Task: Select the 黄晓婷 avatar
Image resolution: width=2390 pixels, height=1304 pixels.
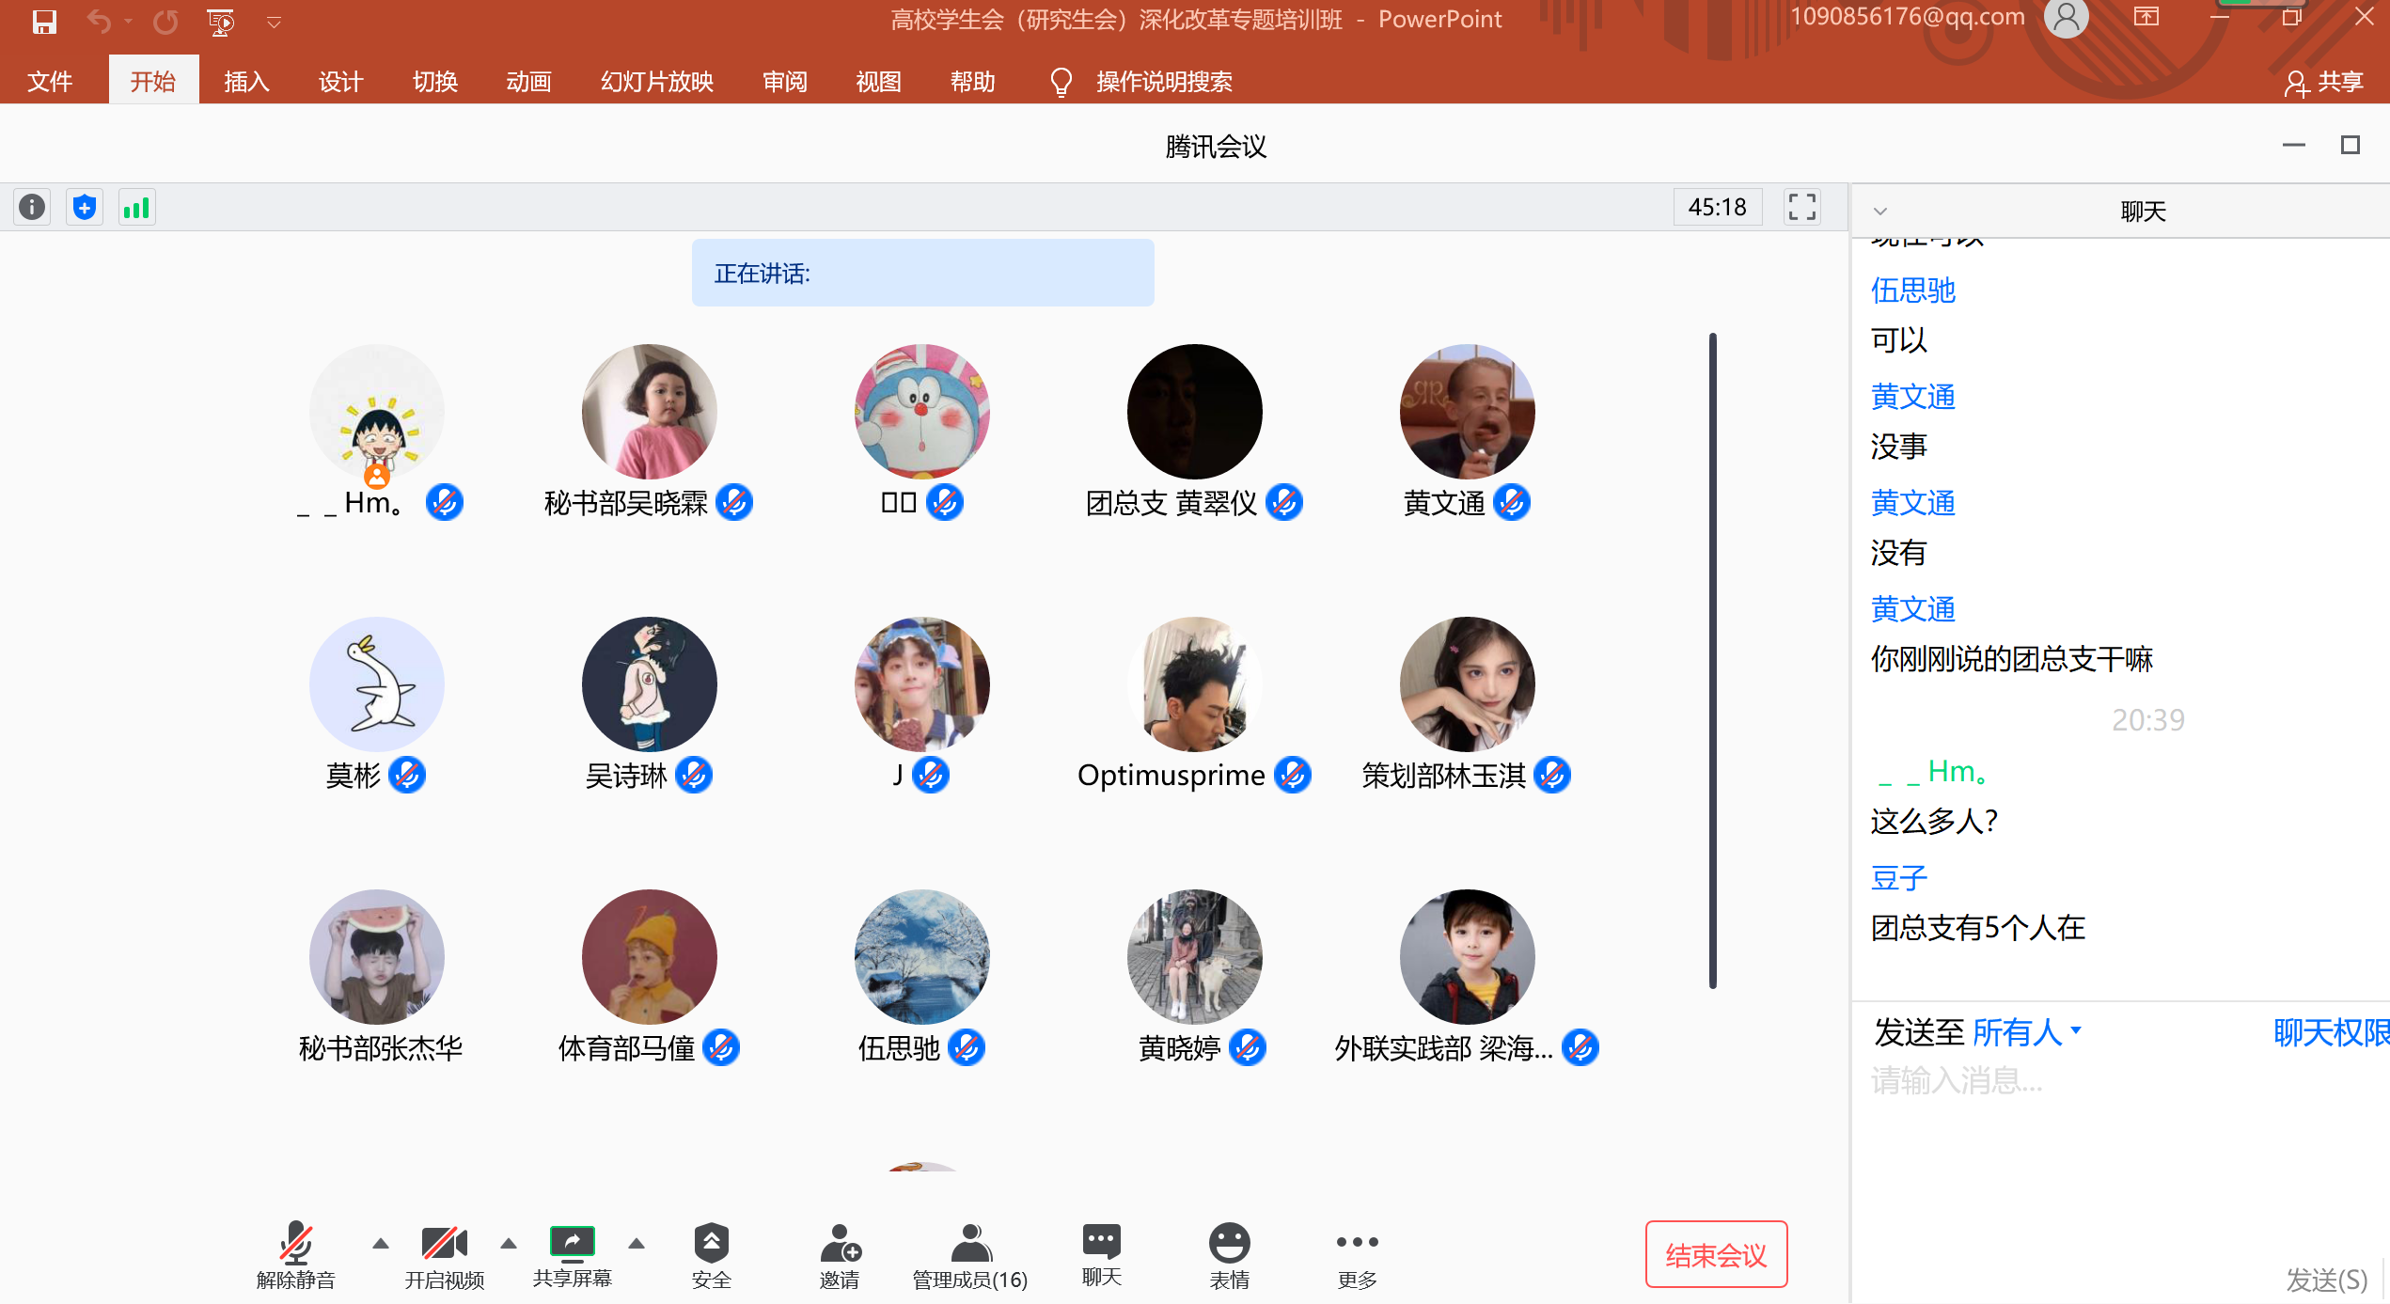Action: pyautogui.click(x=1195, y=957)
